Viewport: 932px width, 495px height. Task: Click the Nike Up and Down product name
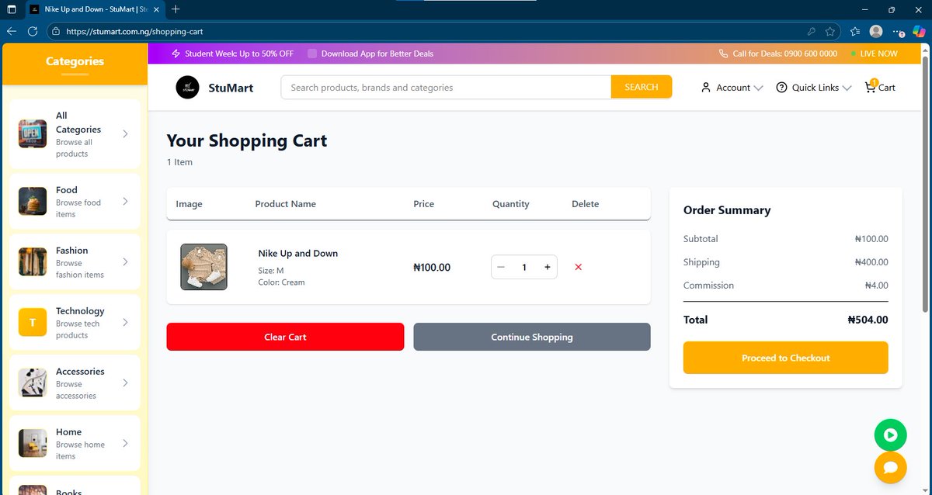pyautogui.click(x=298, y=254)
